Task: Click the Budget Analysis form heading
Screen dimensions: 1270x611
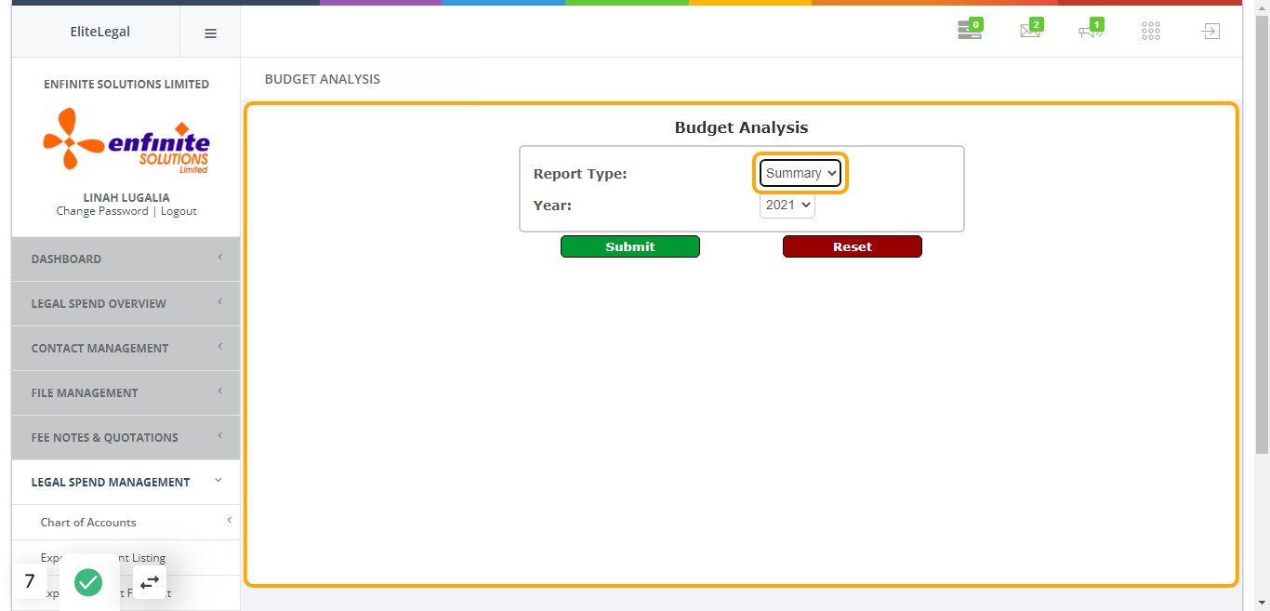Action: tap(741, 127)
